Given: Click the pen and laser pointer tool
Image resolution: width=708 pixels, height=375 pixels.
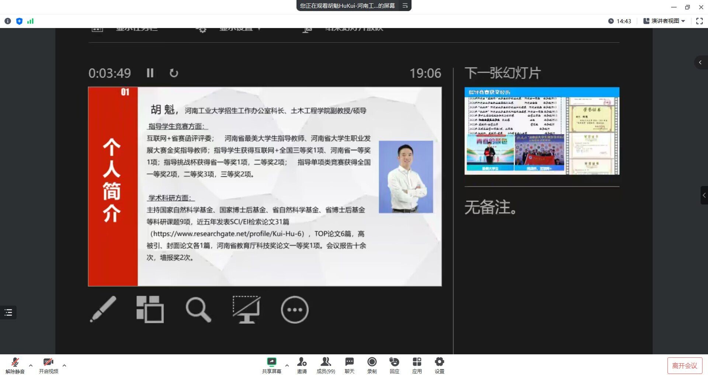Looking at the screenshot, I should click(x=103, y=309).
